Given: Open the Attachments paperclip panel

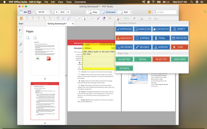Looking at the screenshot, I should tap(20, 44).
